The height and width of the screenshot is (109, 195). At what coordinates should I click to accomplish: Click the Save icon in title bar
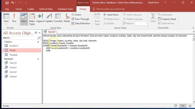[x=7, y=3]
